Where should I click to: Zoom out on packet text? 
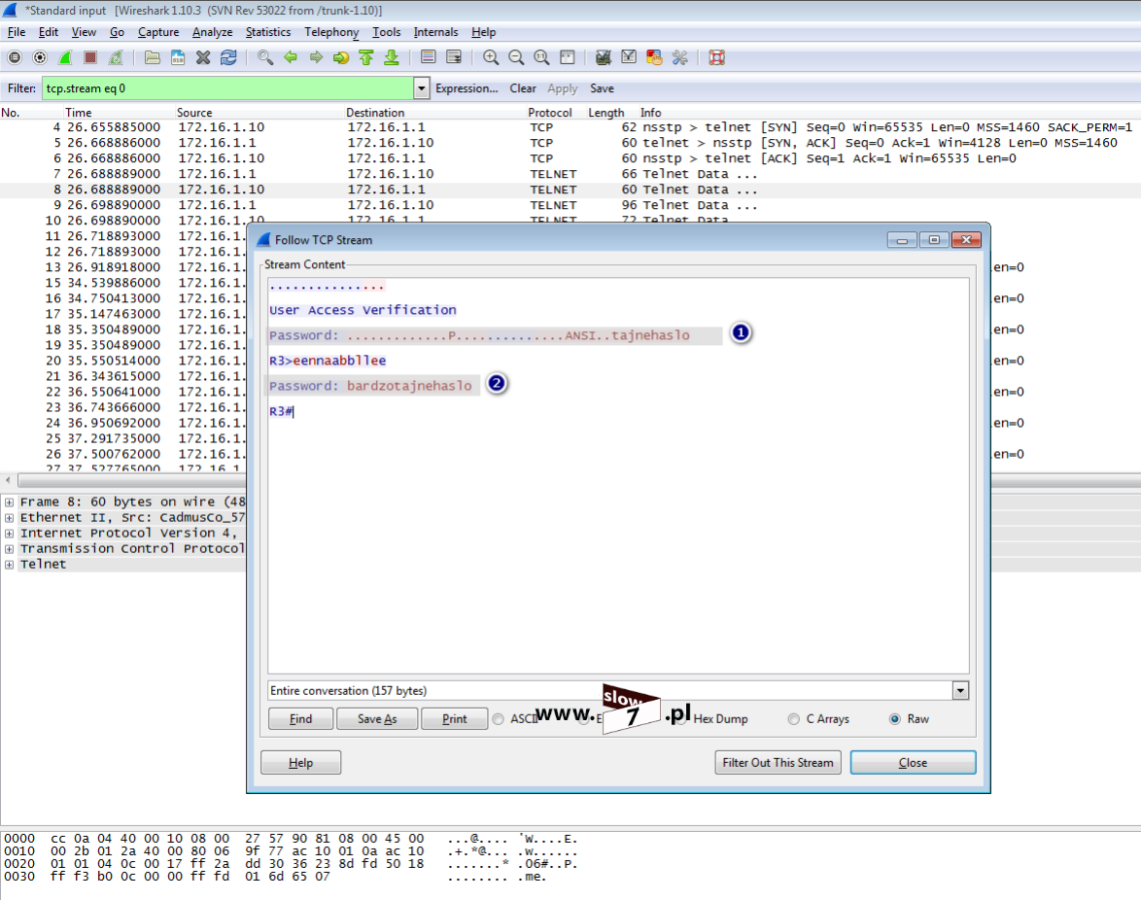pyautogui.click(x=516, y=57)
